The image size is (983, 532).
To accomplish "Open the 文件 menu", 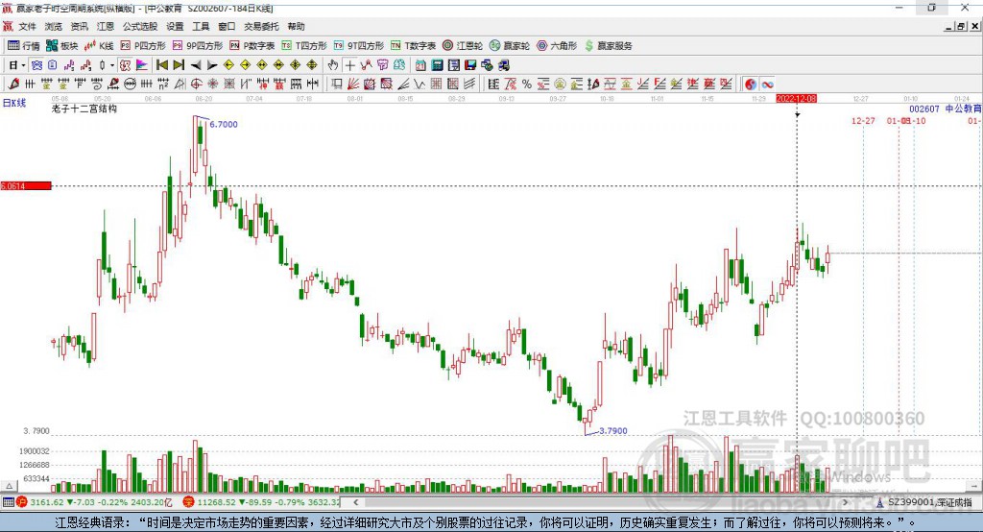I will pos(27,26).
